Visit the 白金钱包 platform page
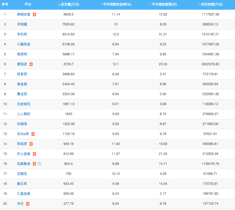This screenshot has width=235, height=210. pyautogui.click(x=24, y=104)
